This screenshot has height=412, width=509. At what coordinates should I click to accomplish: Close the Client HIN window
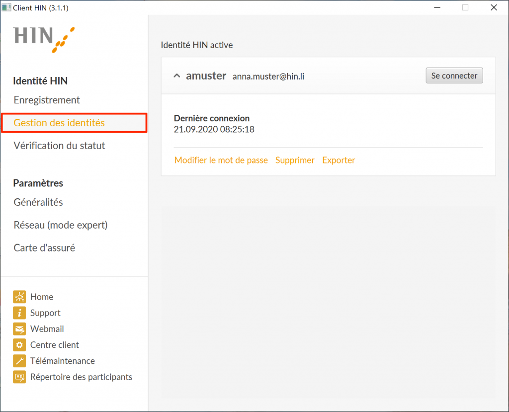tap(494, 7)
